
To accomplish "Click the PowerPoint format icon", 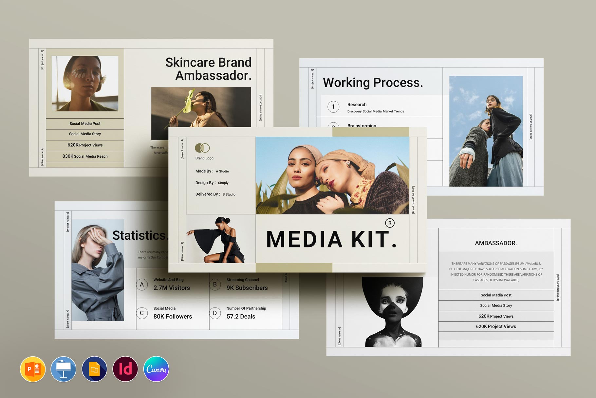I will 33,369.
